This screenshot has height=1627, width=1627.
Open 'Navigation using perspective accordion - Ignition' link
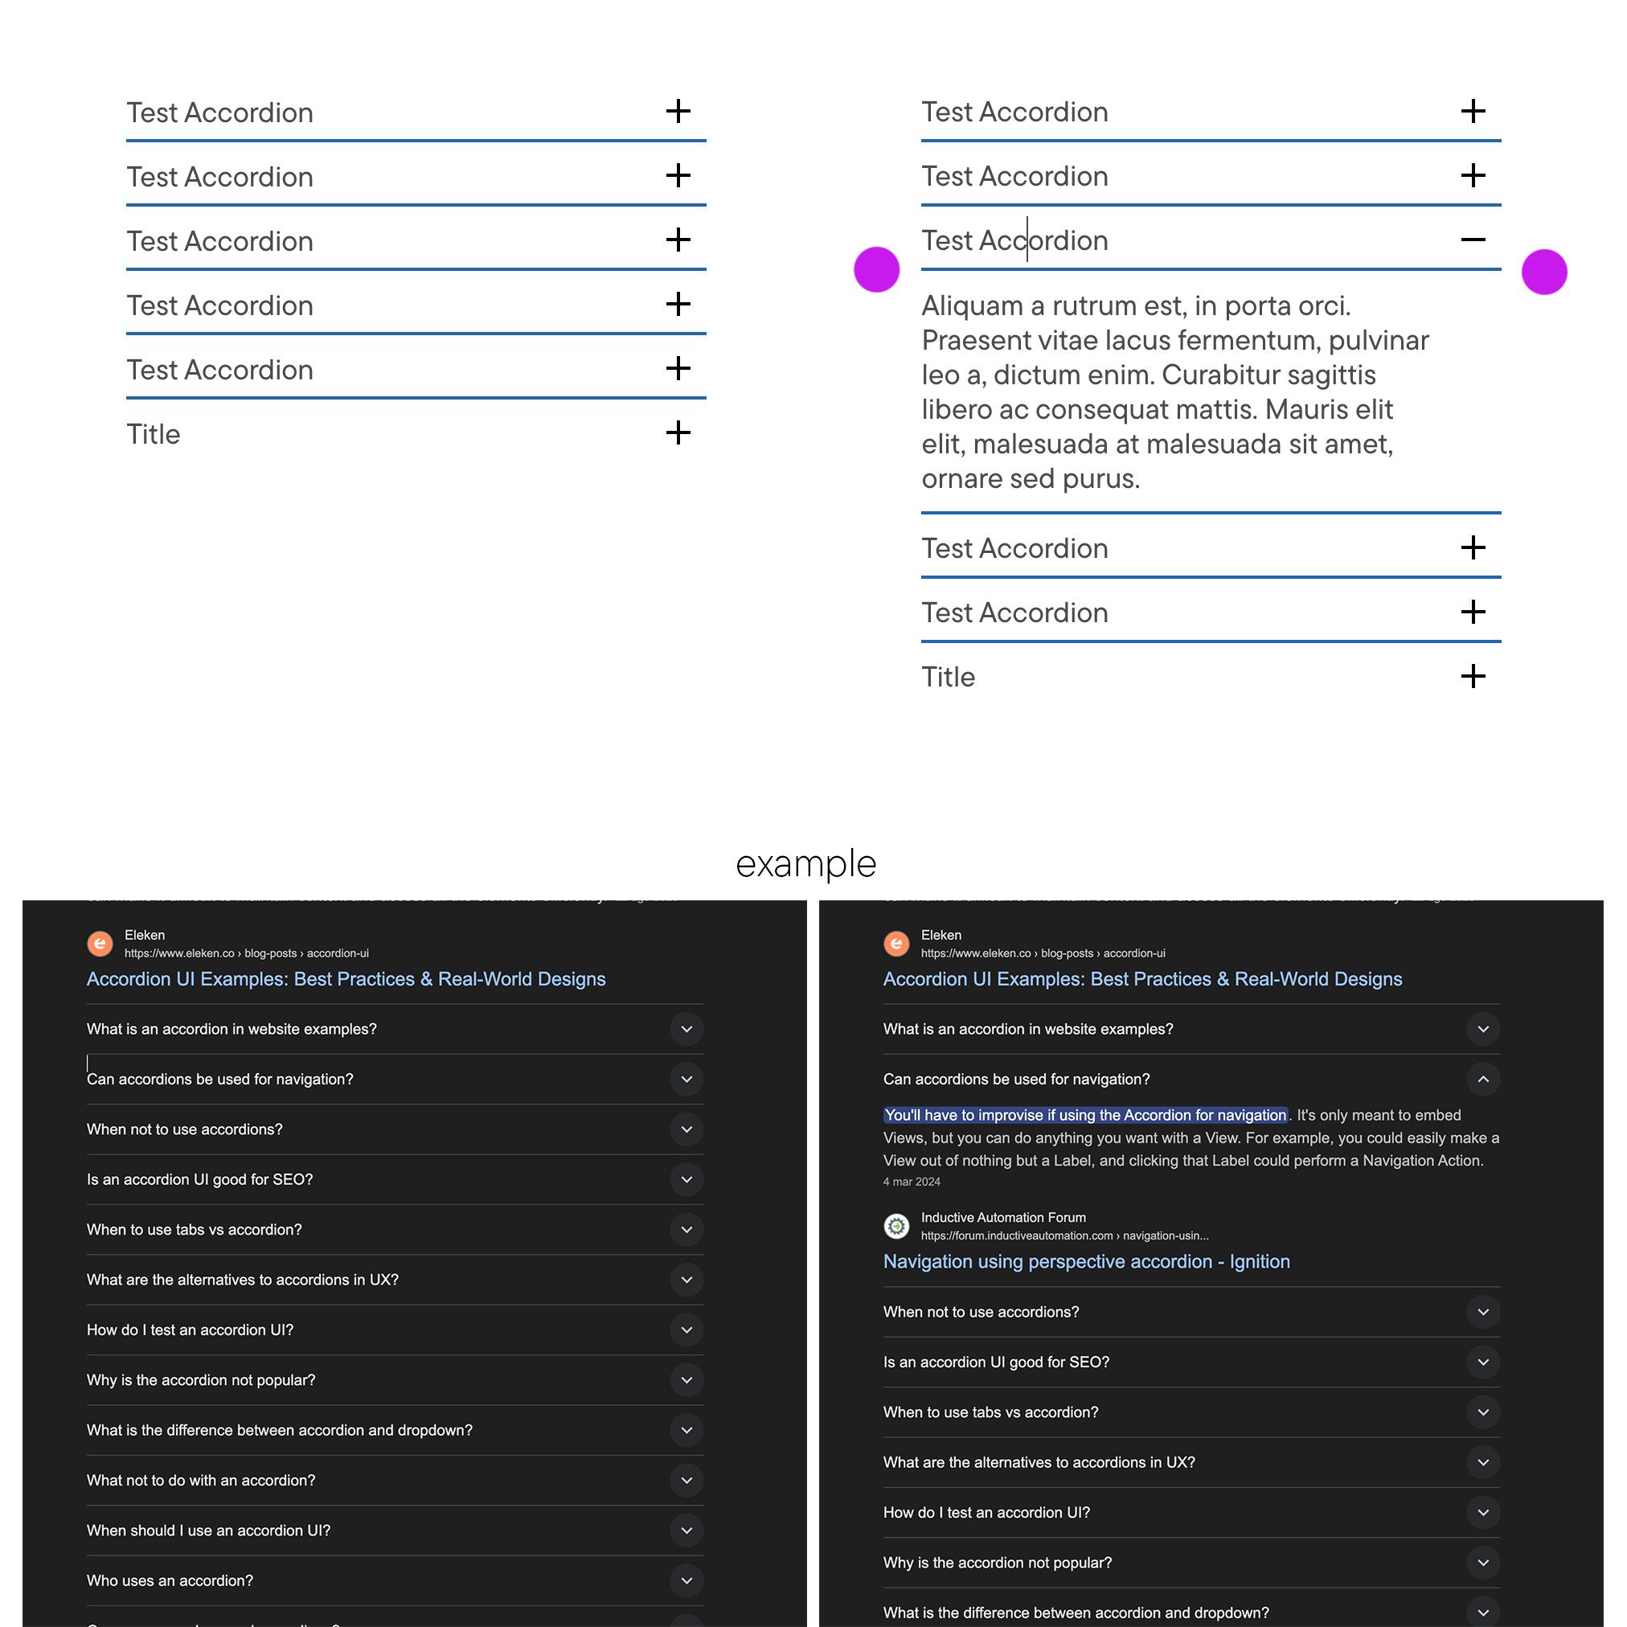pyautogui.click(x=1085, y=1261)
